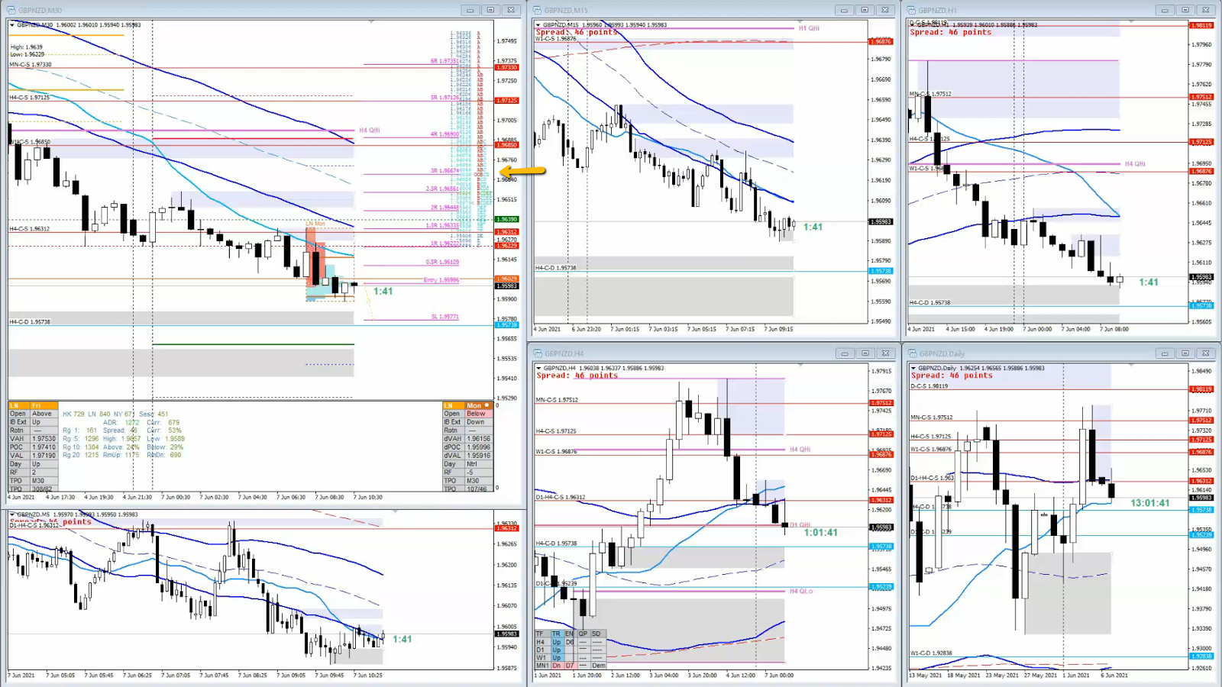Click the chart icon in the GBPNZD,H1 title bar

point(912,10)
